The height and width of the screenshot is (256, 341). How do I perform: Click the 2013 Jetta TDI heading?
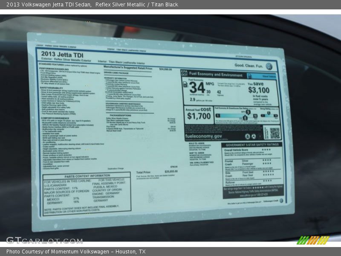pos(62,54)
